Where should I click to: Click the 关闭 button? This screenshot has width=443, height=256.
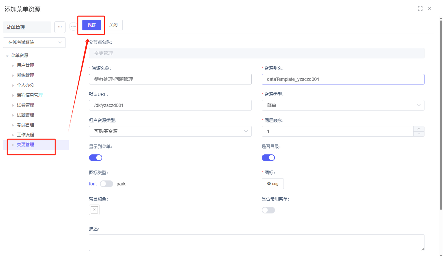[113, 25]
